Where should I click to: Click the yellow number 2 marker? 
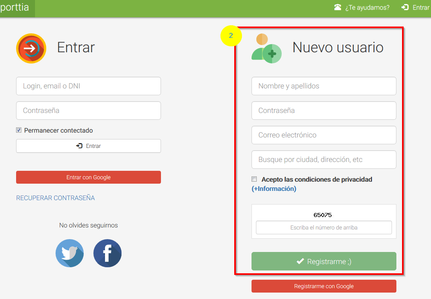[x=231, y=36]
